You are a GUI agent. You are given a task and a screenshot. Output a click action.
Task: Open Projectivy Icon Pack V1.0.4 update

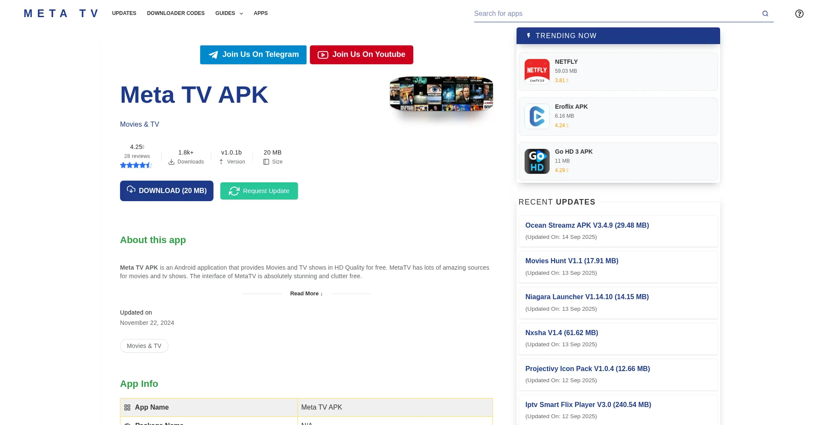588,369
